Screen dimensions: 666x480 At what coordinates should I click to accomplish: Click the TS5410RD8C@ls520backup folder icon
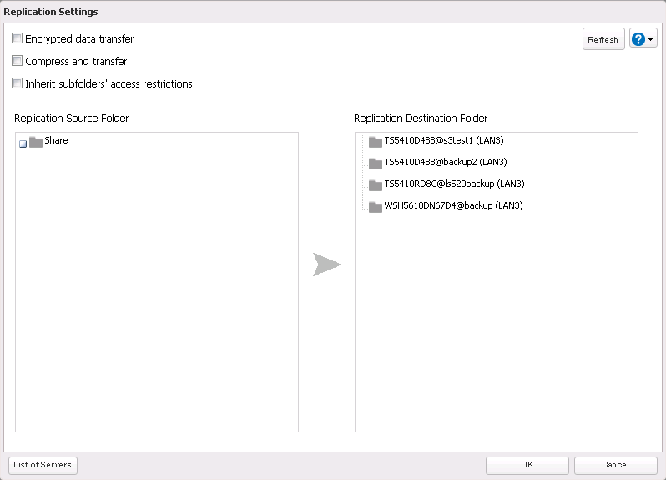tap(376, 185)
